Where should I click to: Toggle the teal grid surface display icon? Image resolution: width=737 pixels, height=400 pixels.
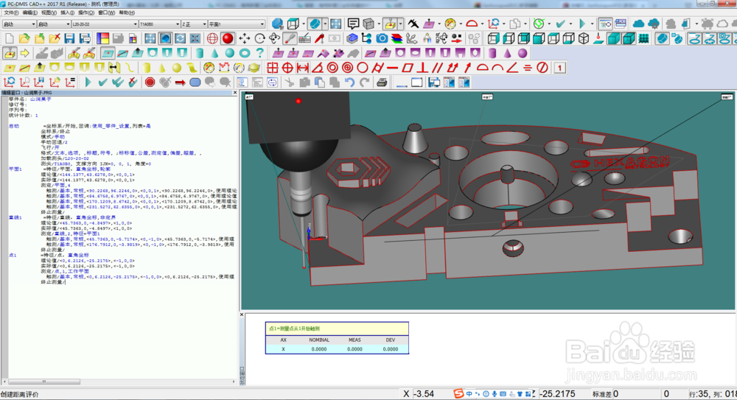[x=644, y=38]
